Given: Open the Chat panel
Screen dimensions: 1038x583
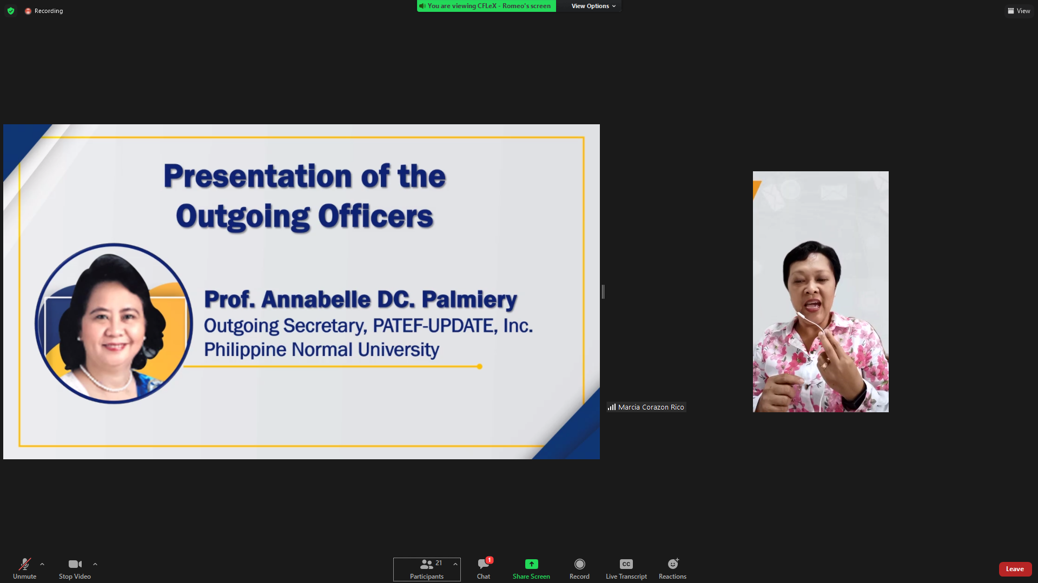Looking at the screenshot, I should tap(483, 568).
